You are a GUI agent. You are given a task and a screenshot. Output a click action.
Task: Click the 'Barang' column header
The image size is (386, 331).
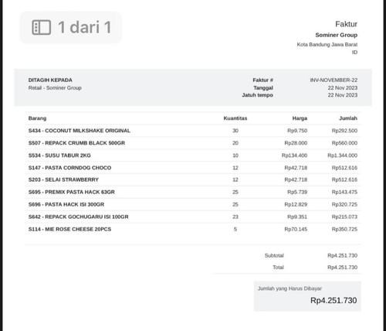tap(37, 118)
